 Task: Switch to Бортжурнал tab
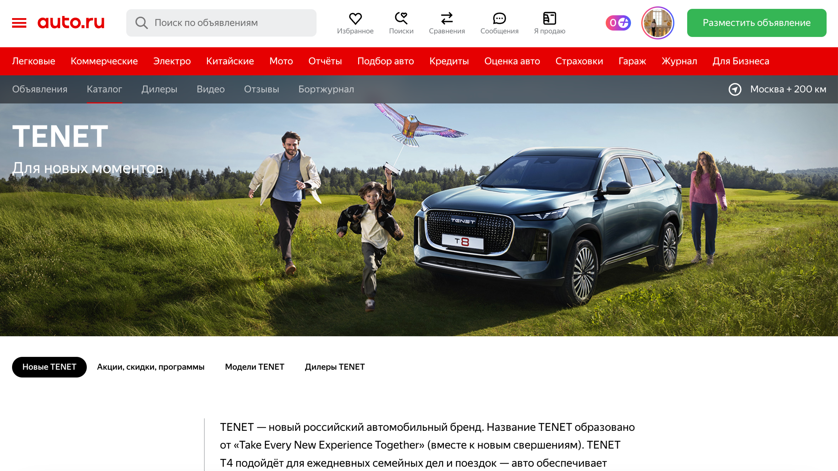(x=326, y=89)
